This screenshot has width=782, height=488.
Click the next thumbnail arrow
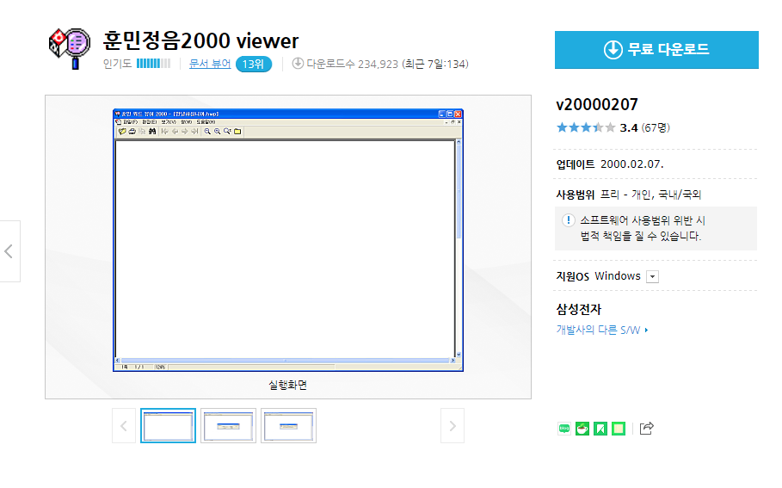coord(453,426)
